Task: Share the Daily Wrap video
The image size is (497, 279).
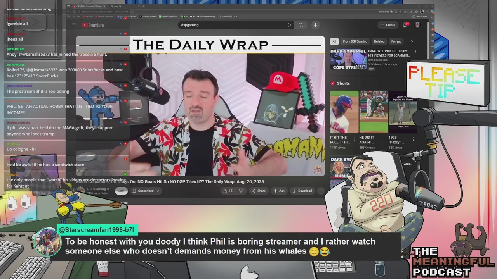Action: coord(259,191)
